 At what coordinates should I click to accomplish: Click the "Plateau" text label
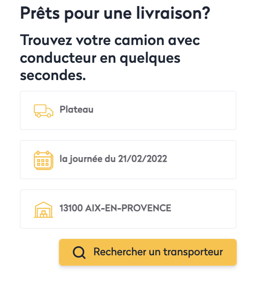[x=76, y=110]
